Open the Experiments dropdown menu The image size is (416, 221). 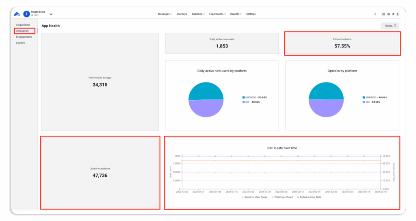[x=217, y=14]
